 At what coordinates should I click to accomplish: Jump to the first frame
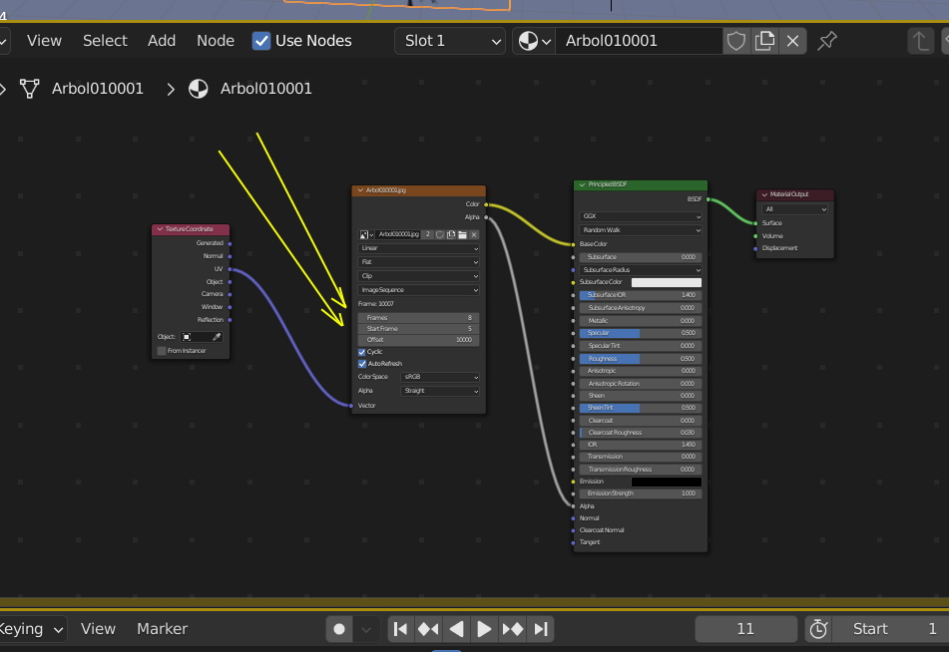(x=400, y=629)
